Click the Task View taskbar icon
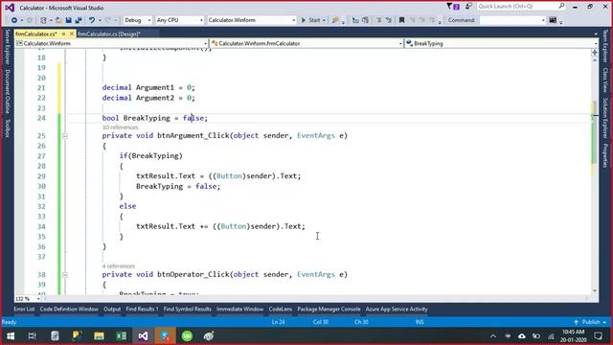Screen dimensions: 613x345 pyautogui.click(x=32, y=336)
